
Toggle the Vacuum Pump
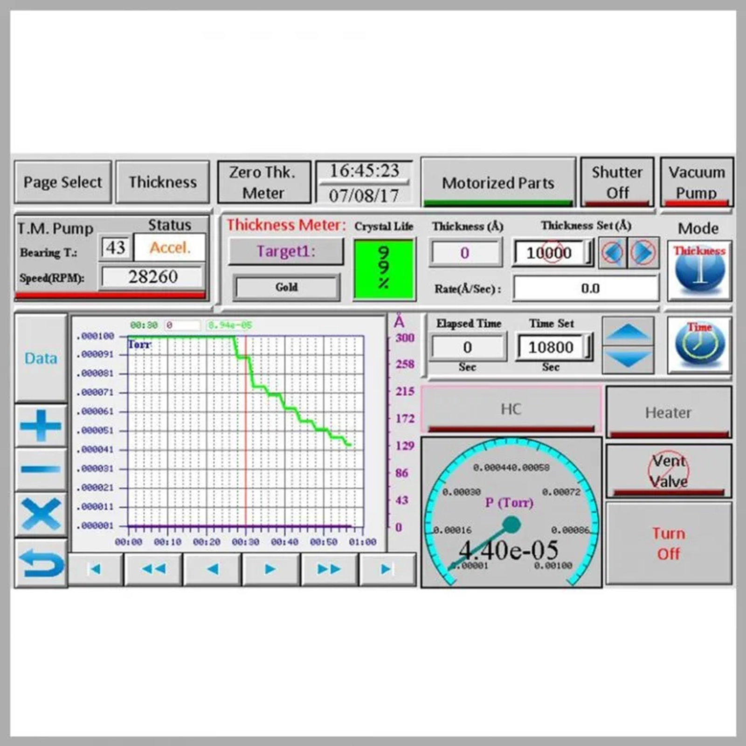[x=697, y=182]
